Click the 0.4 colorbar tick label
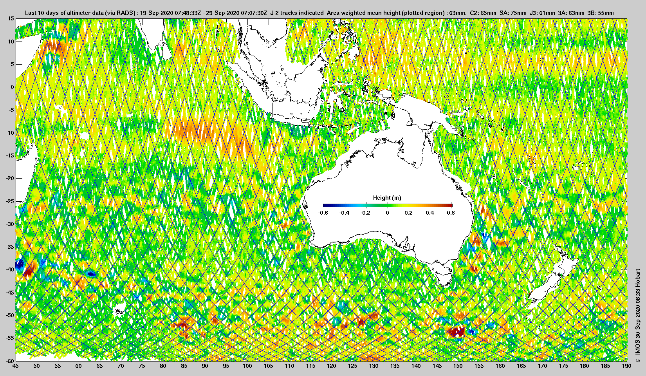The height and width of the screenshot is (376, 646). pyautogui.click(x=430, y=213)
